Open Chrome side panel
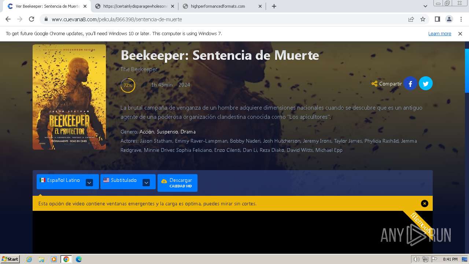This screenshot has height=264, width=469. click(x=437, y=19)
